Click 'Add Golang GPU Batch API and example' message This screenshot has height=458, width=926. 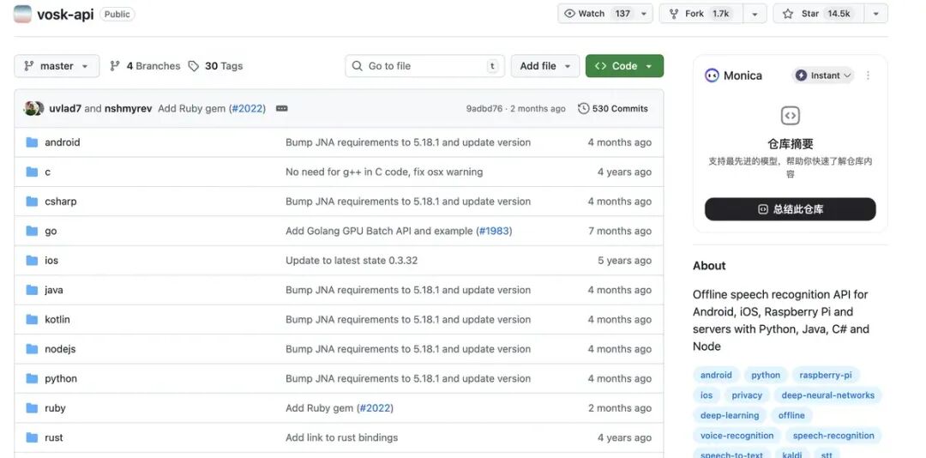click(379, 231)
